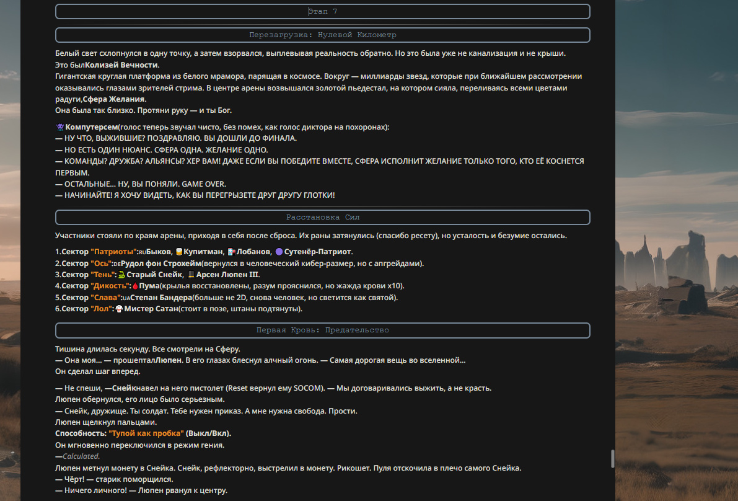Click the orange "Тупой как пробка" ability text
Image resolution: width=738 pixels, height=501 pixels.
tap(146, 433)
